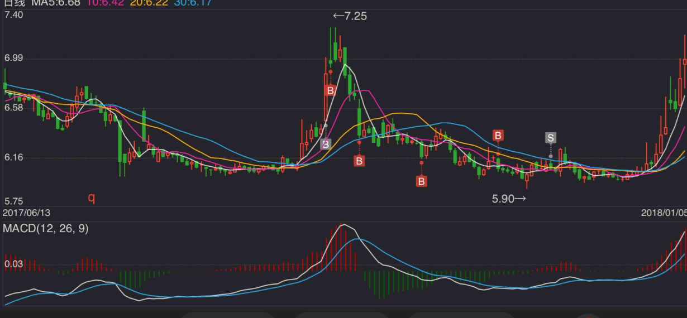Open the 日线 period selector
The height and width of the screenshot is (318, 687).
(x=14, y=3)
